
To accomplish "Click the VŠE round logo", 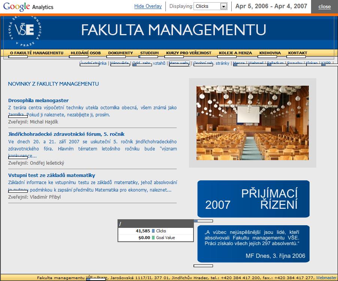I will pyautogui.click(x=25, y=31).
